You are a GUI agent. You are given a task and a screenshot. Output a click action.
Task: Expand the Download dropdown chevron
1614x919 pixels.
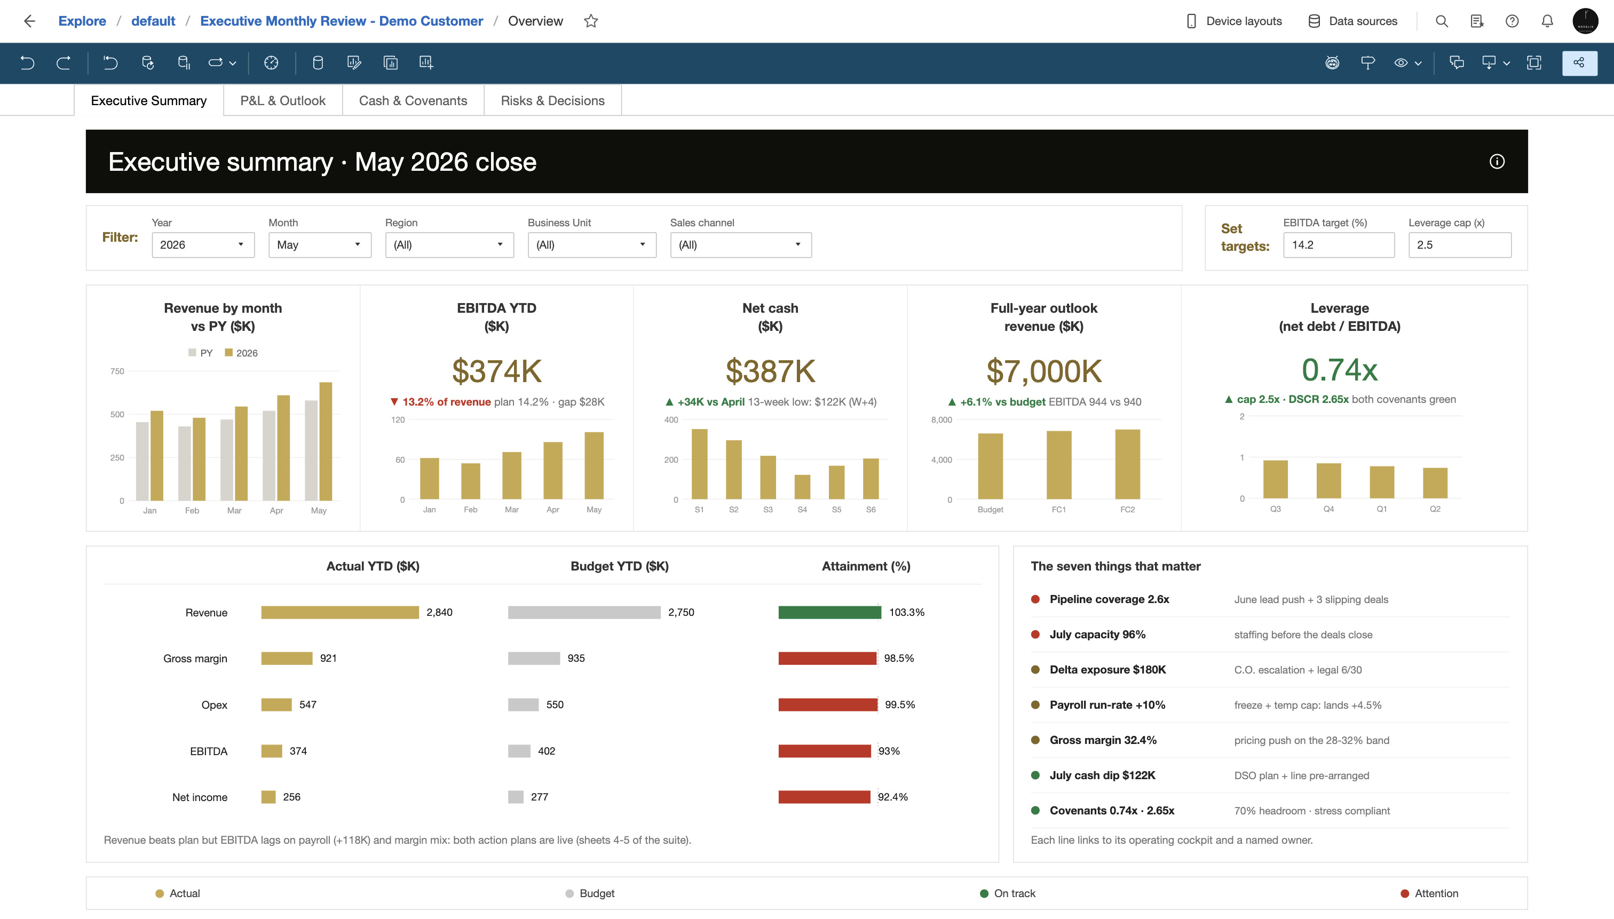pyautogui.click(x=1507, y=63)
